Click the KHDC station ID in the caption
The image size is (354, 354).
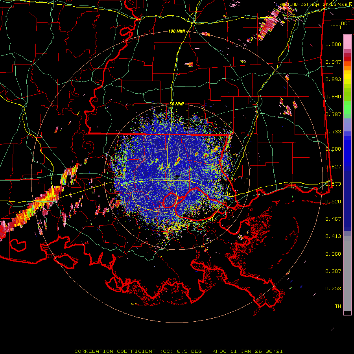tap(219, 351)
